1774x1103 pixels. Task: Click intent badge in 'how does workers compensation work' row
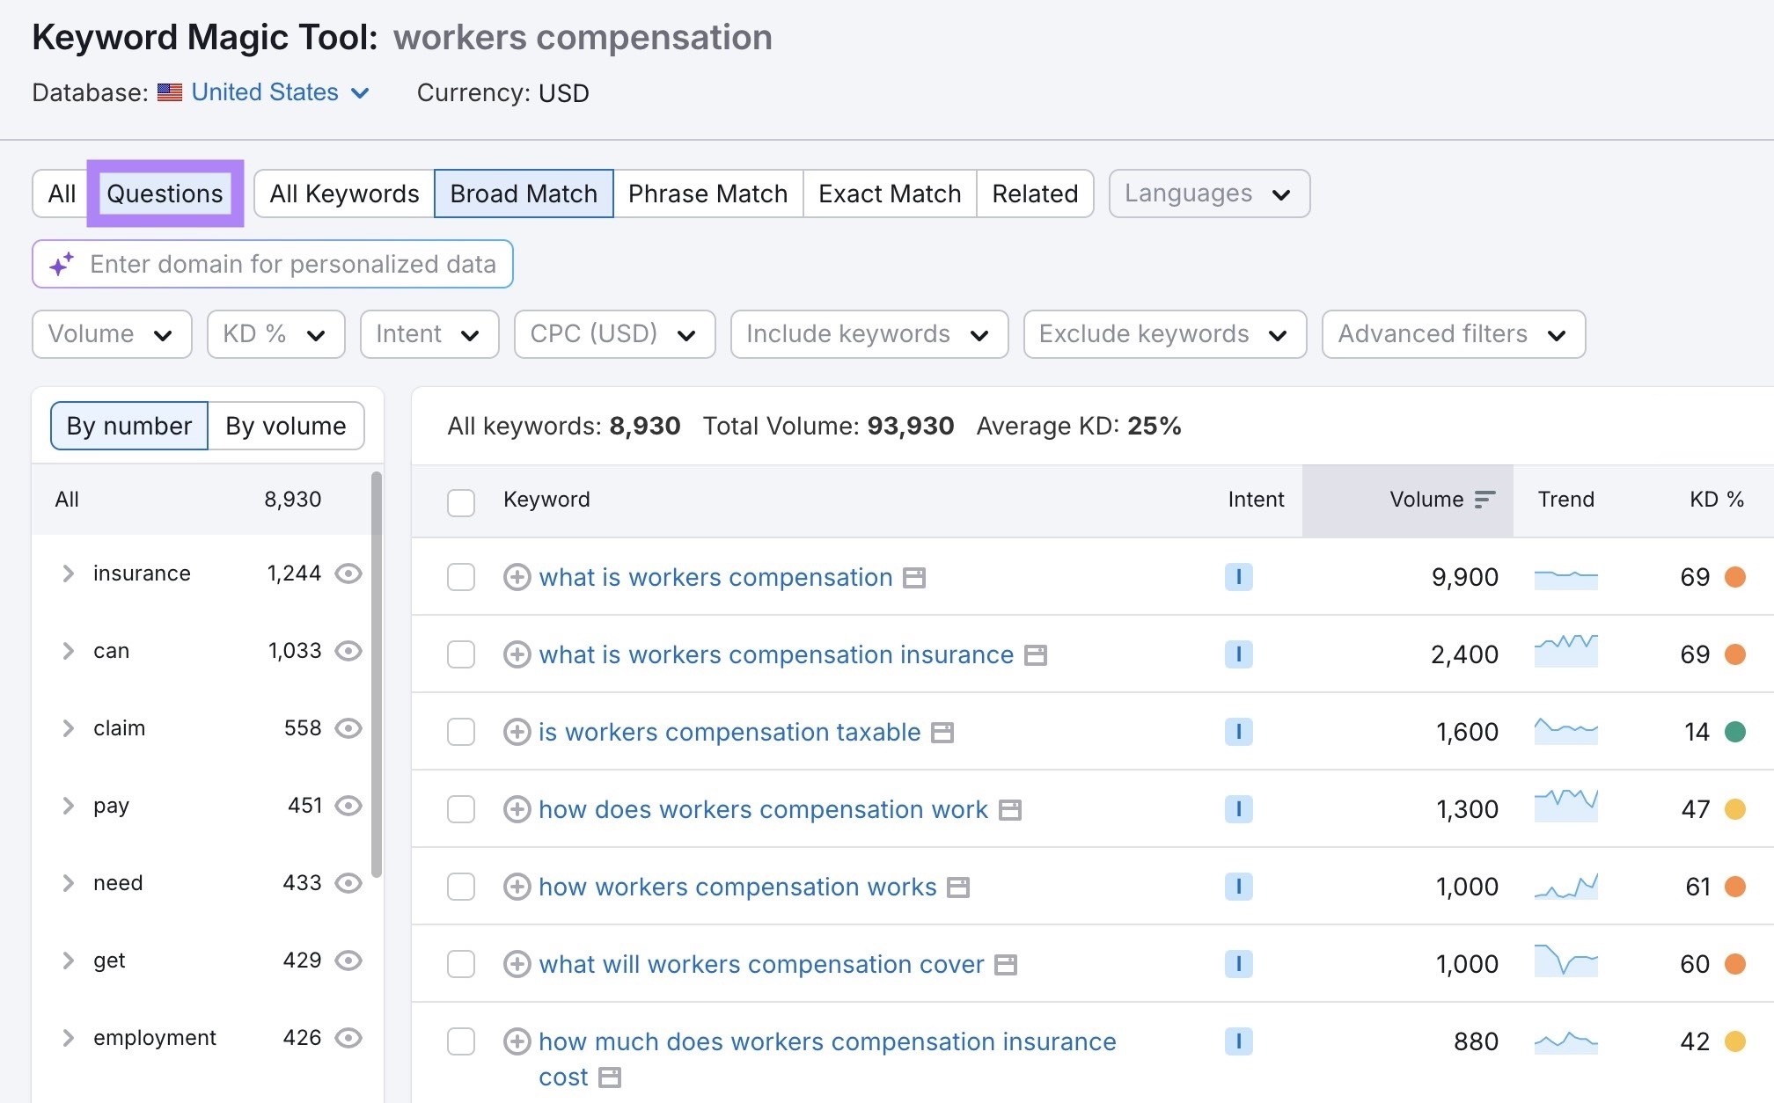tap(1238, 809)
